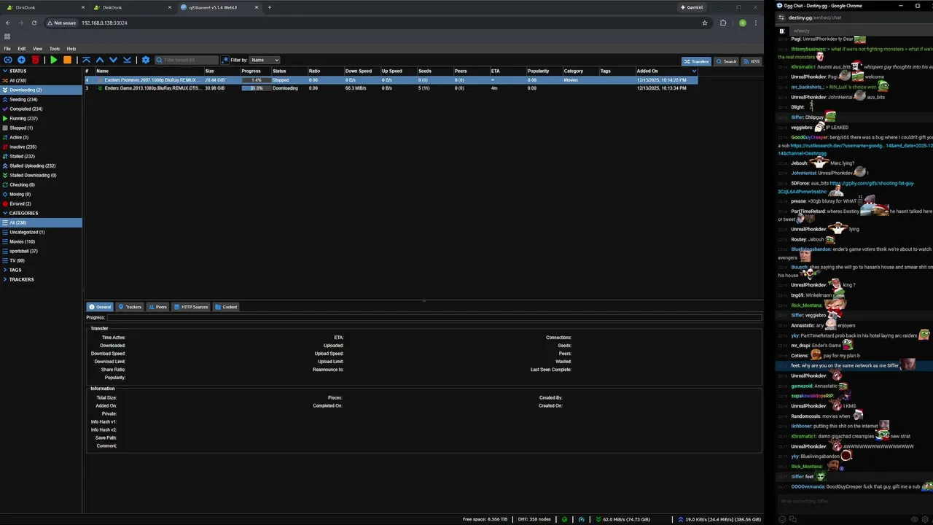This screenshot has height=525, width=933.
Task: Select the Enders.Game.2013 torrent row
Action: 391,88
